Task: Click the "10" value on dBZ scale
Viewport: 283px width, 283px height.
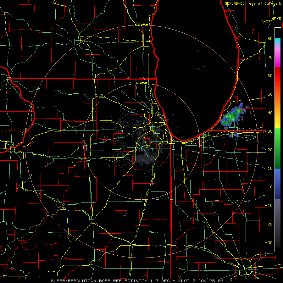Action: [x=270, y=169]
